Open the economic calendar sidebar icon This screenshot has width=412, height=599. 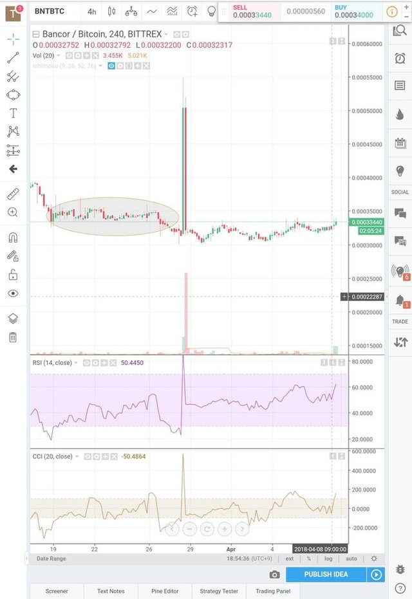(x=400, y=143)
